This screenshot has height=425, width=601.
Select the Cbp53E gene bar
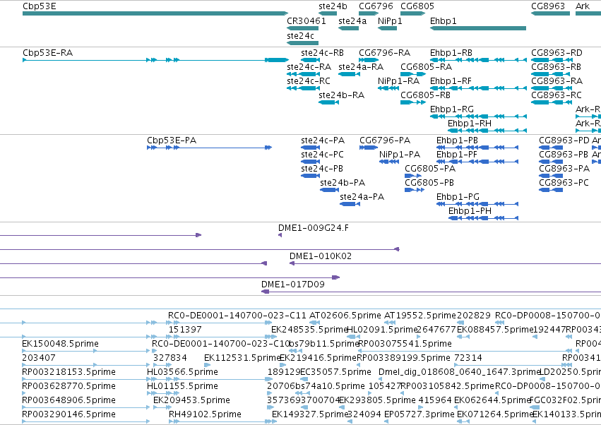[x=155, y=13]
